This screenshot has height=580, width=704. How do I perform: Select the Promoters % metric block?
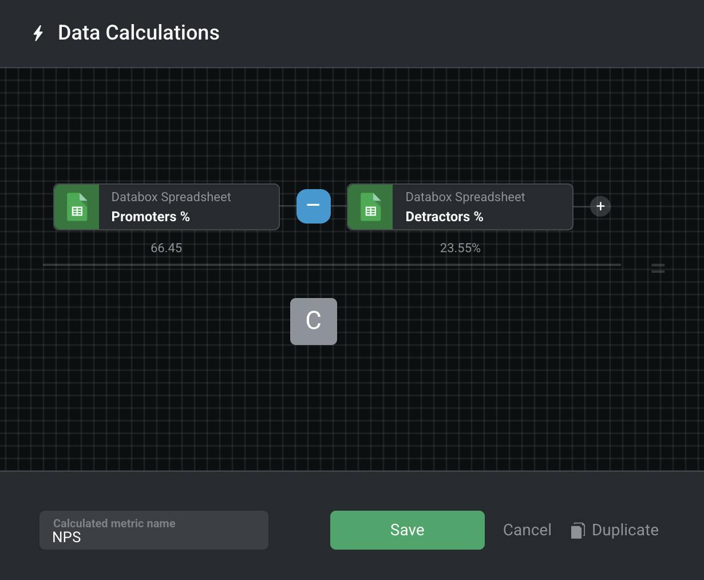pos(167,207)
